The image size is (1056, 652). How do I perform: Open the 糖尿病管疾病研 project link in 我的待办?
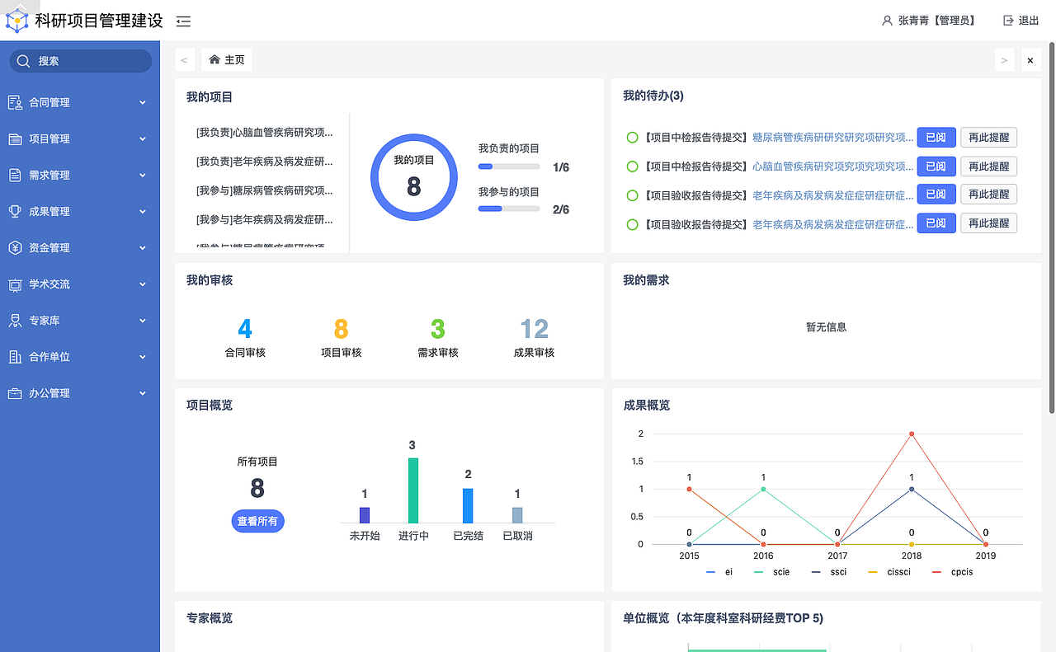click(833, 137)
